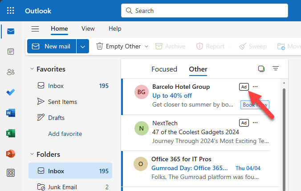Launch PowerPoint from the sidebar

11,154
